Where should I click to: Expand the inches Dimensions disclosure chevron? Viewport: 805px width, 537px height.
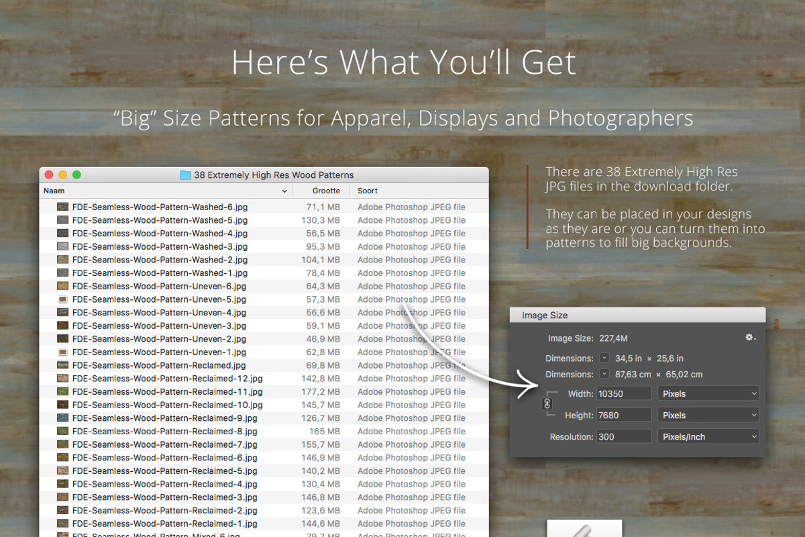pos(603,358)
